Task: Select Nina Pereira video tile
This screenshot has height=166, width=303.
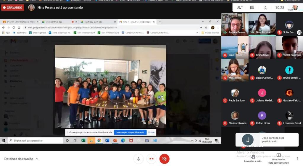Action: (262, 25)
